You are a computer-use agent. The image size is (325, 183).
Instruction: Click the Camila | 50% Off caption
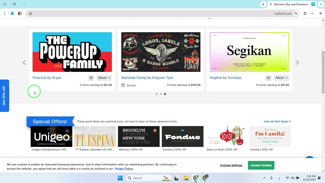point(262,149)
